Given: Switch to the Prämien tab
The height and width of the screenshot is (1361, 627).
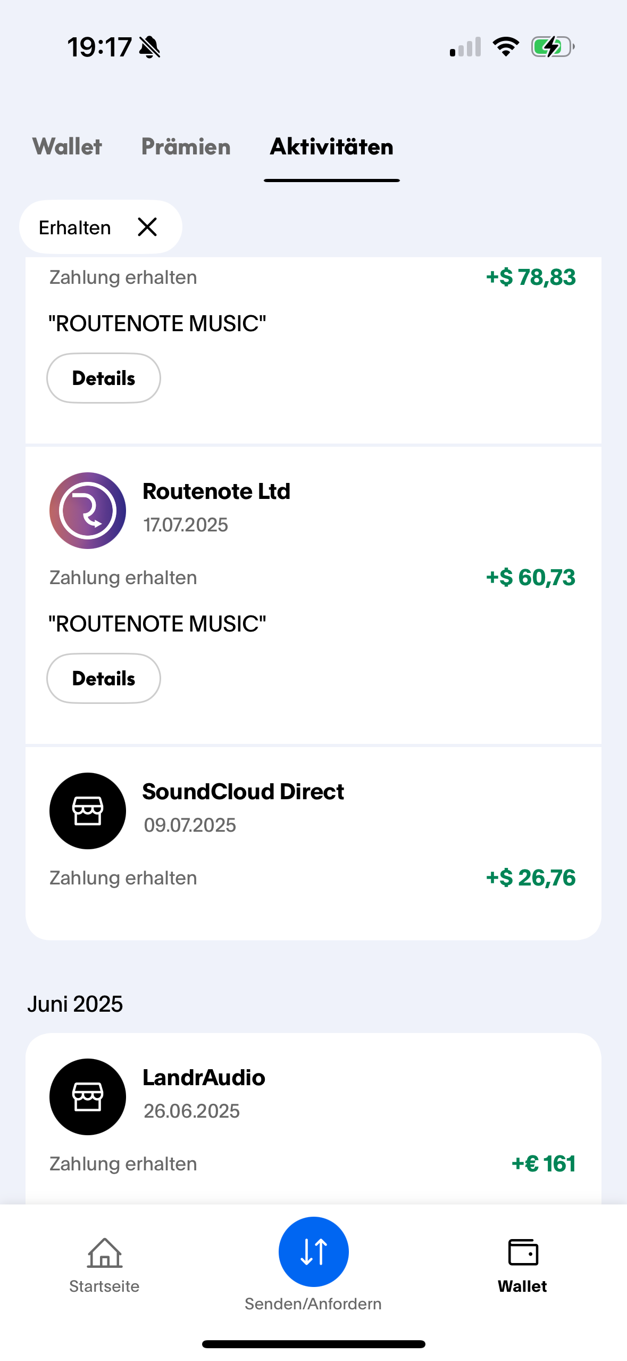Looking at the screenshot, I should (186, 146).
